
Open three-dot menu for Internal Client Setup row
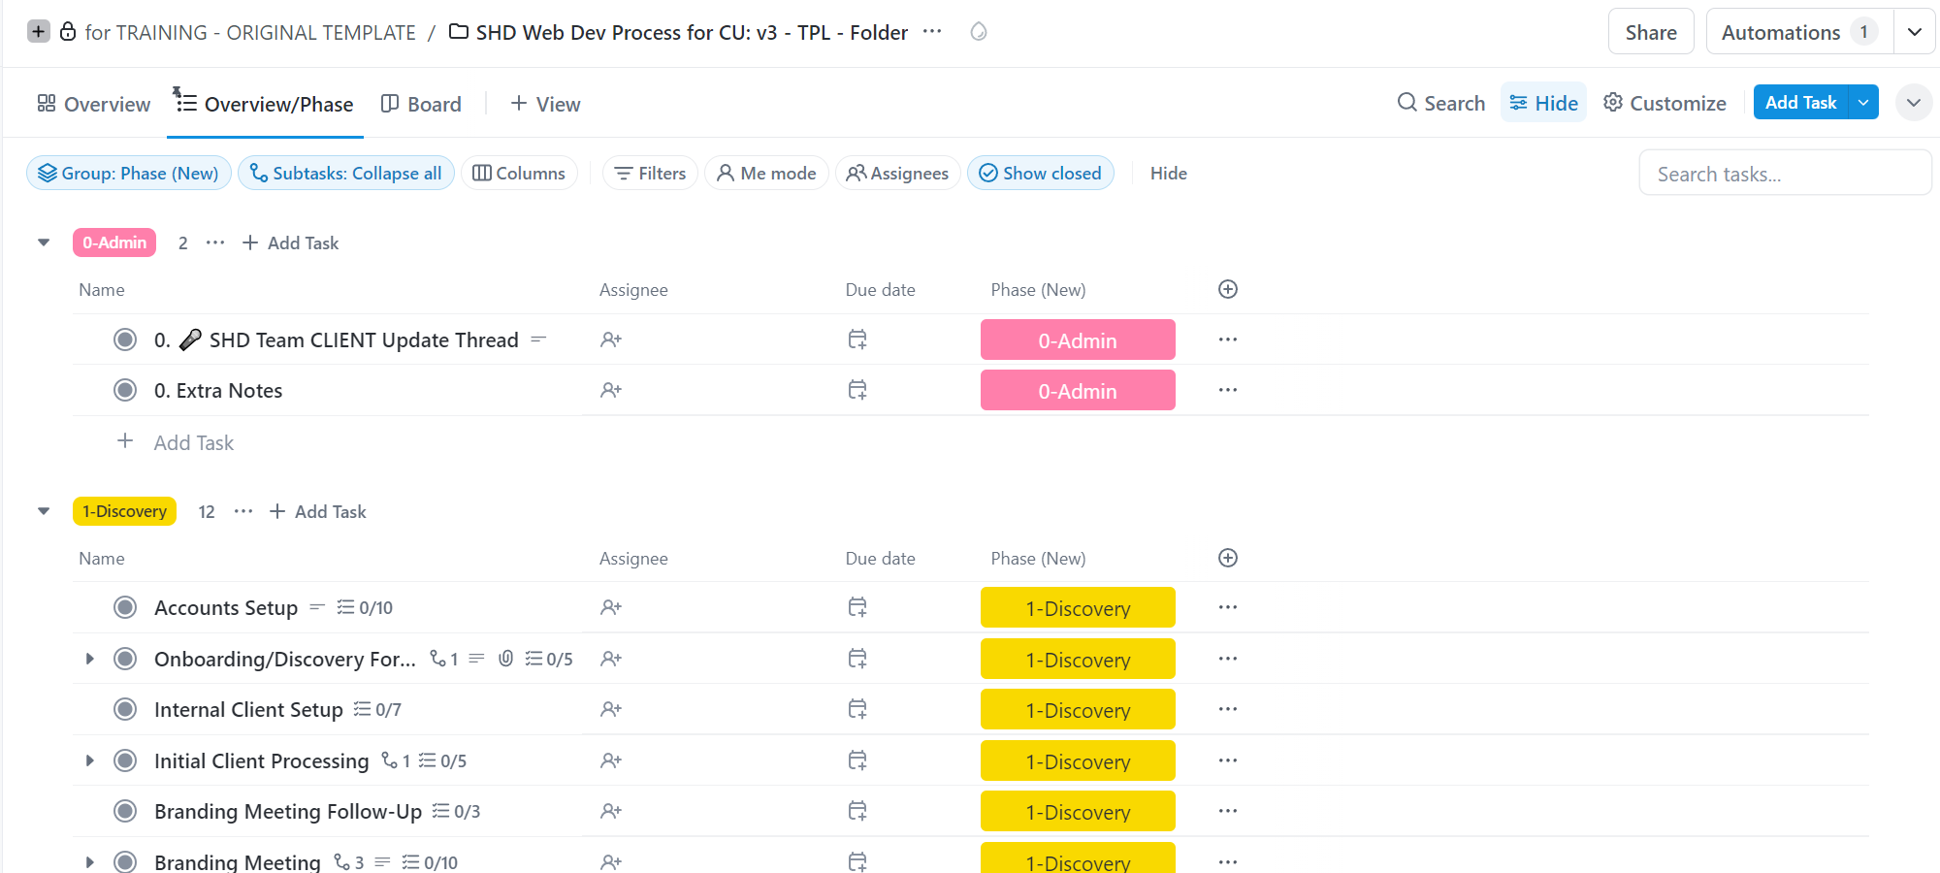[x=1227, y=709]
